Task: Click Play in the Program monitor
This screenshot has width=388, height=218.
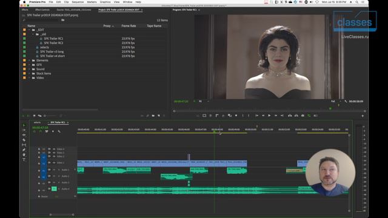Action: (269, 116)
